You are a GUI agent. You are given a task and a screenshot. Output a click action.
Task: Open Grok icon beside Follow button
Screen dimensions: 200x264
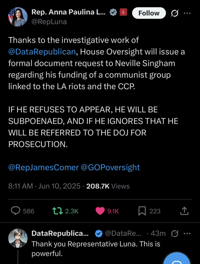[x=175, y=13]
